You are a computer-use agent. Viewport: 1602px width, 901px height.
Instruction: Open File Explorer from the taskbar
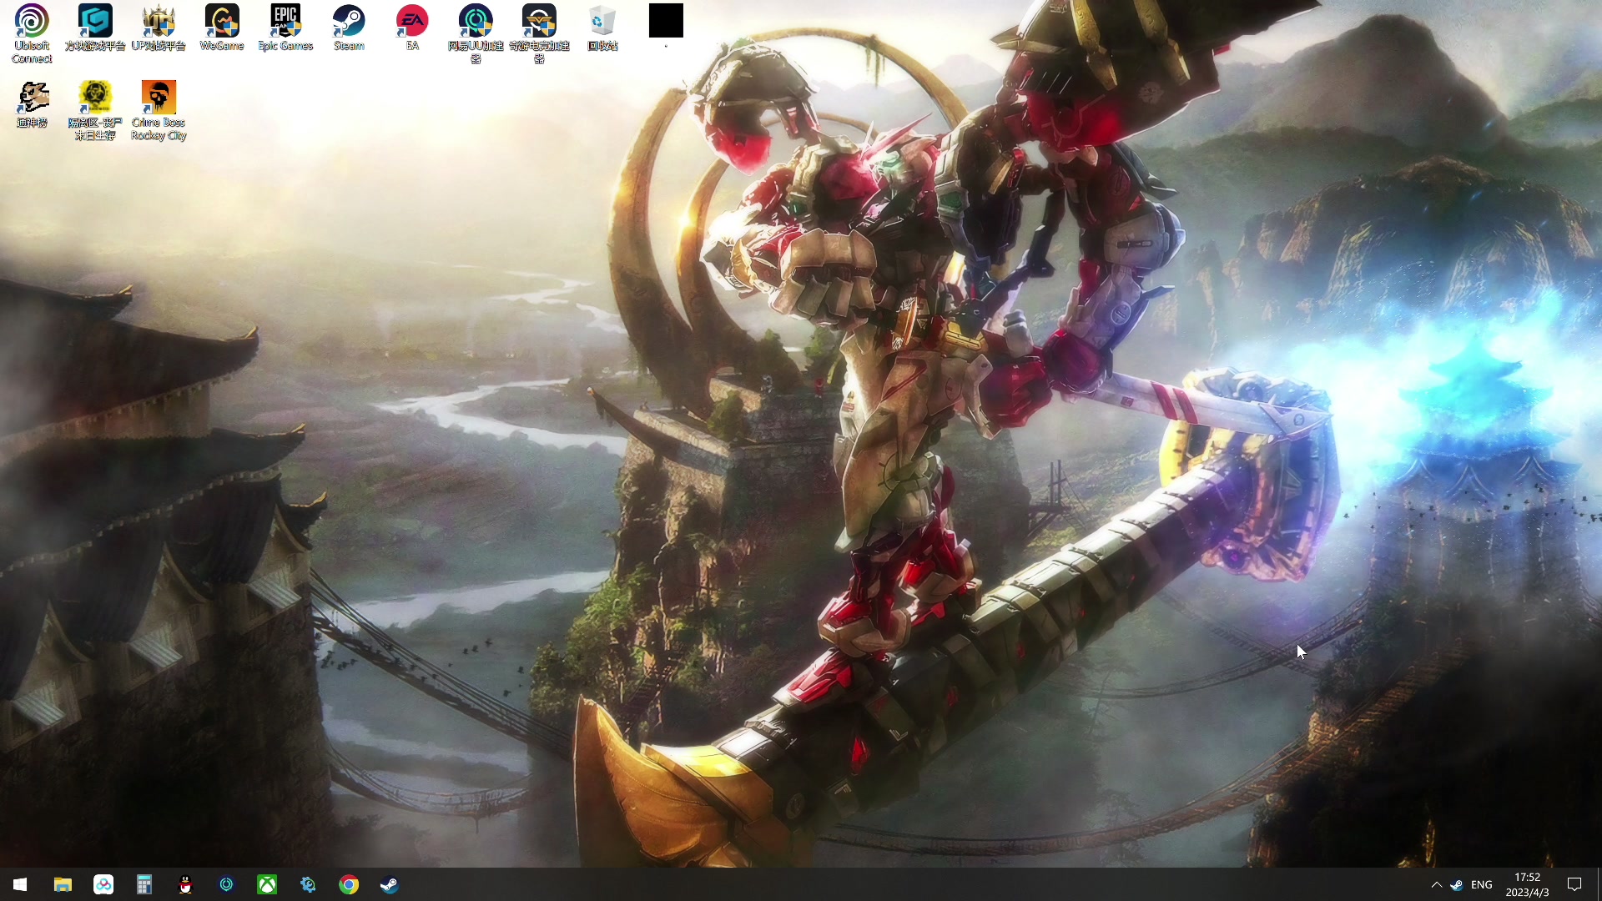63,884
